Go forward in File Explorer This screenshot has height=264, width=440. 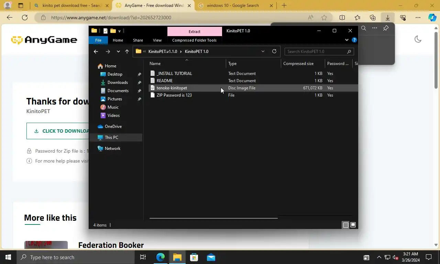pyautogui.click(x=108, y=52)
